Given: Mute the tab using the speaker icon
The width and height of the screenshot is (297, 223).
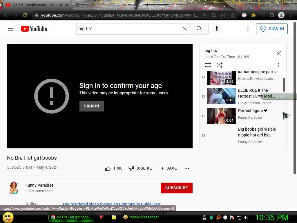Looking at the screenshot, I should pyautogui.click(x=61, y=5).
